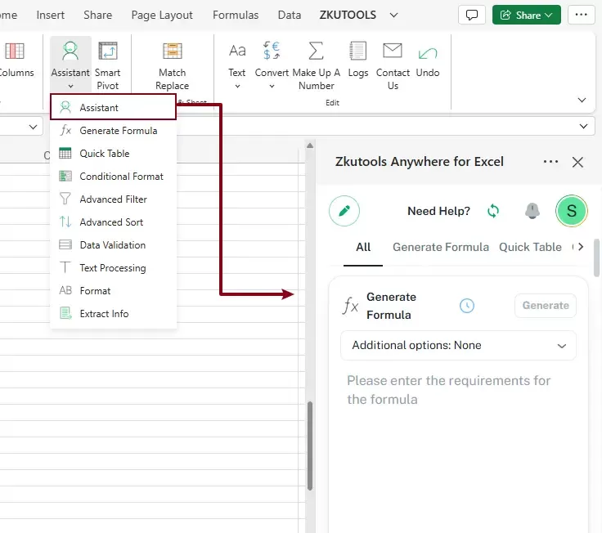Select the ZKUTOOLS ribbon tab

point(348,15)
